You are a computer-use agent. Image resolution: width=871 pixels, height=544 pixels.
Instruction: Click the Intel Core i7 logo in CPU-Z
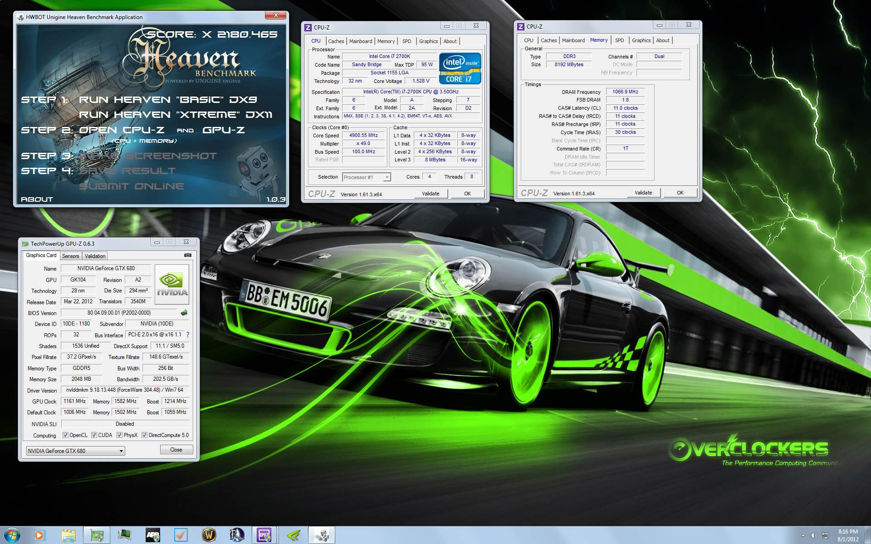point(460,68)
